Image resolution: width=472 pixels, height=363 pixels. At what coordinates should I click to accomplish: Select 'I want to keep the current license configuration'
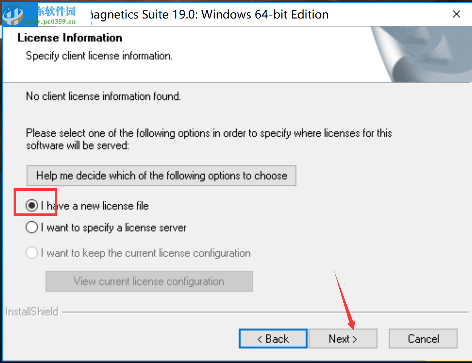[32, 253]
